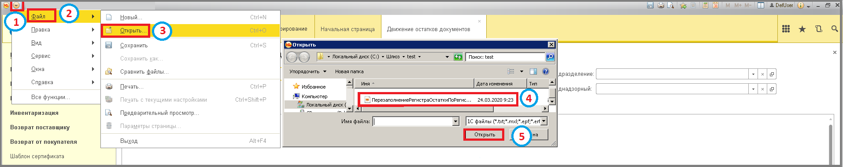Select Сохранить in File submenu
Image resolution: width=843 pixels, height=167 pixels.
coord(190,45)
